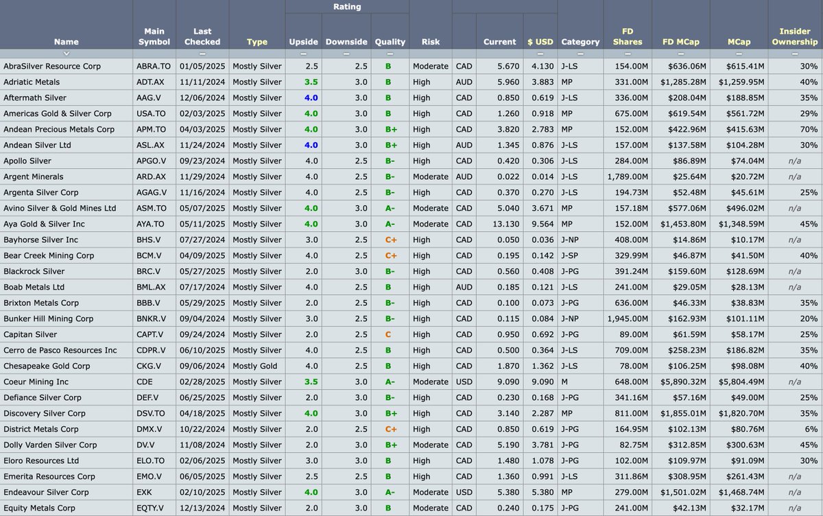Open the filter control under $ USD column
This screenshot has height=516, width=823.
click(x=540, y=54)
